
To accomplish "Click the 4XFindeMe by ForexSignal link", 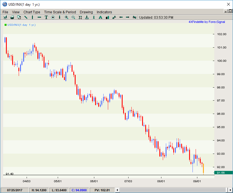I will [207, 22].
